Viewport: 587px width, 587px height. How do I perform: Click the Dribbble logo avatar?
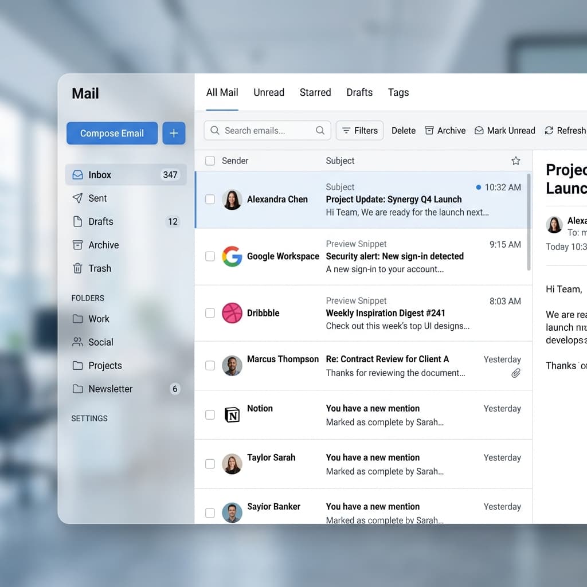pyautogui.click(x=232, y=313)
